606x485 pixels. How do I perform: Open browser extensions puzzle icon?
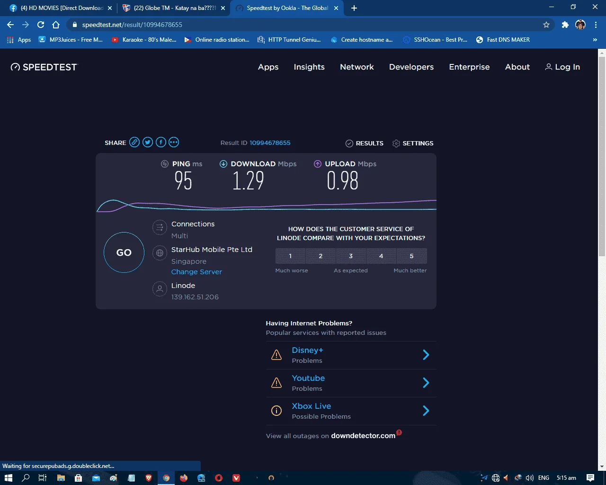tap(565, 25)
